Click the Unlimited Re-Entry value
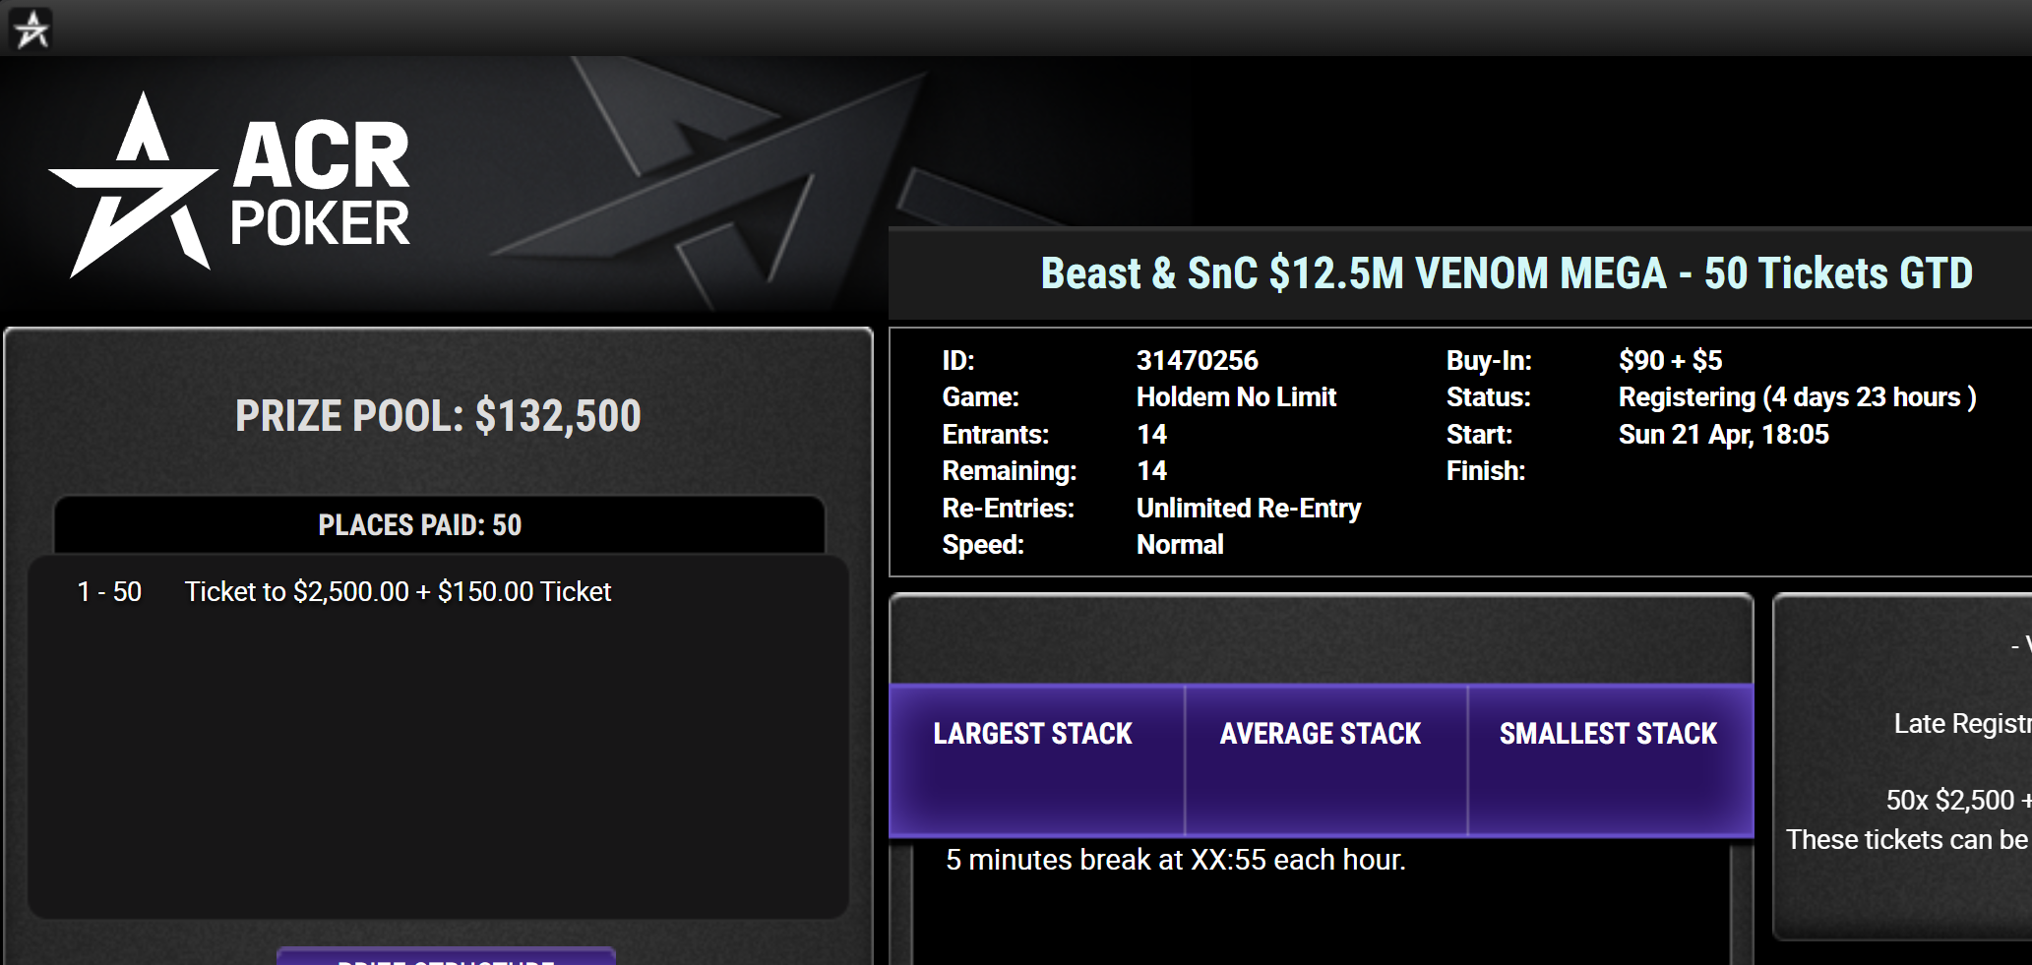The image size is (2032, 965). point(1248,509)
